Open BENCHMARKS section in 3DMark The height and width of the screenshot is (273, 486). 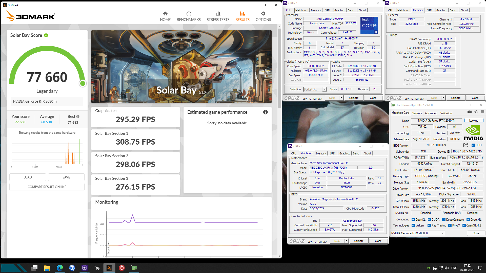point(189,16)
